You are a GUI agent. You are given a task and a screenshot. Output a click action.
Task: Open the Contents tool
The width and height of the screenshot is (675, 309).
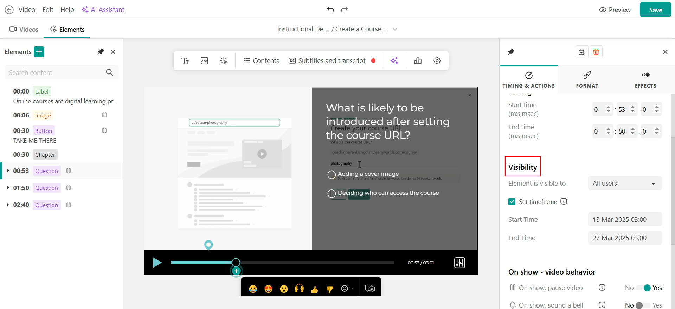coord(261,61)
